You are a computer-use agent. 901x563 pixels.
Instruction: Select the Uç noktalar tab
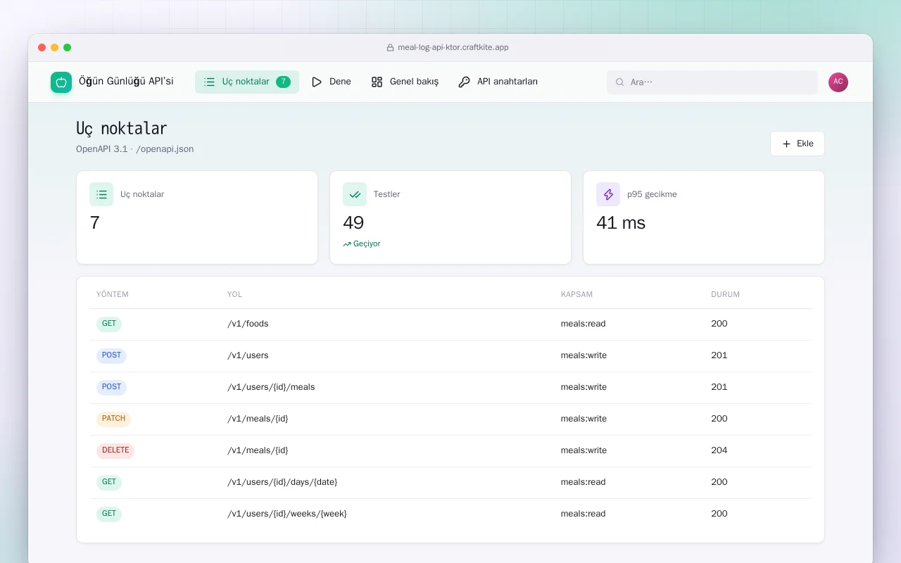pos(247,82)
